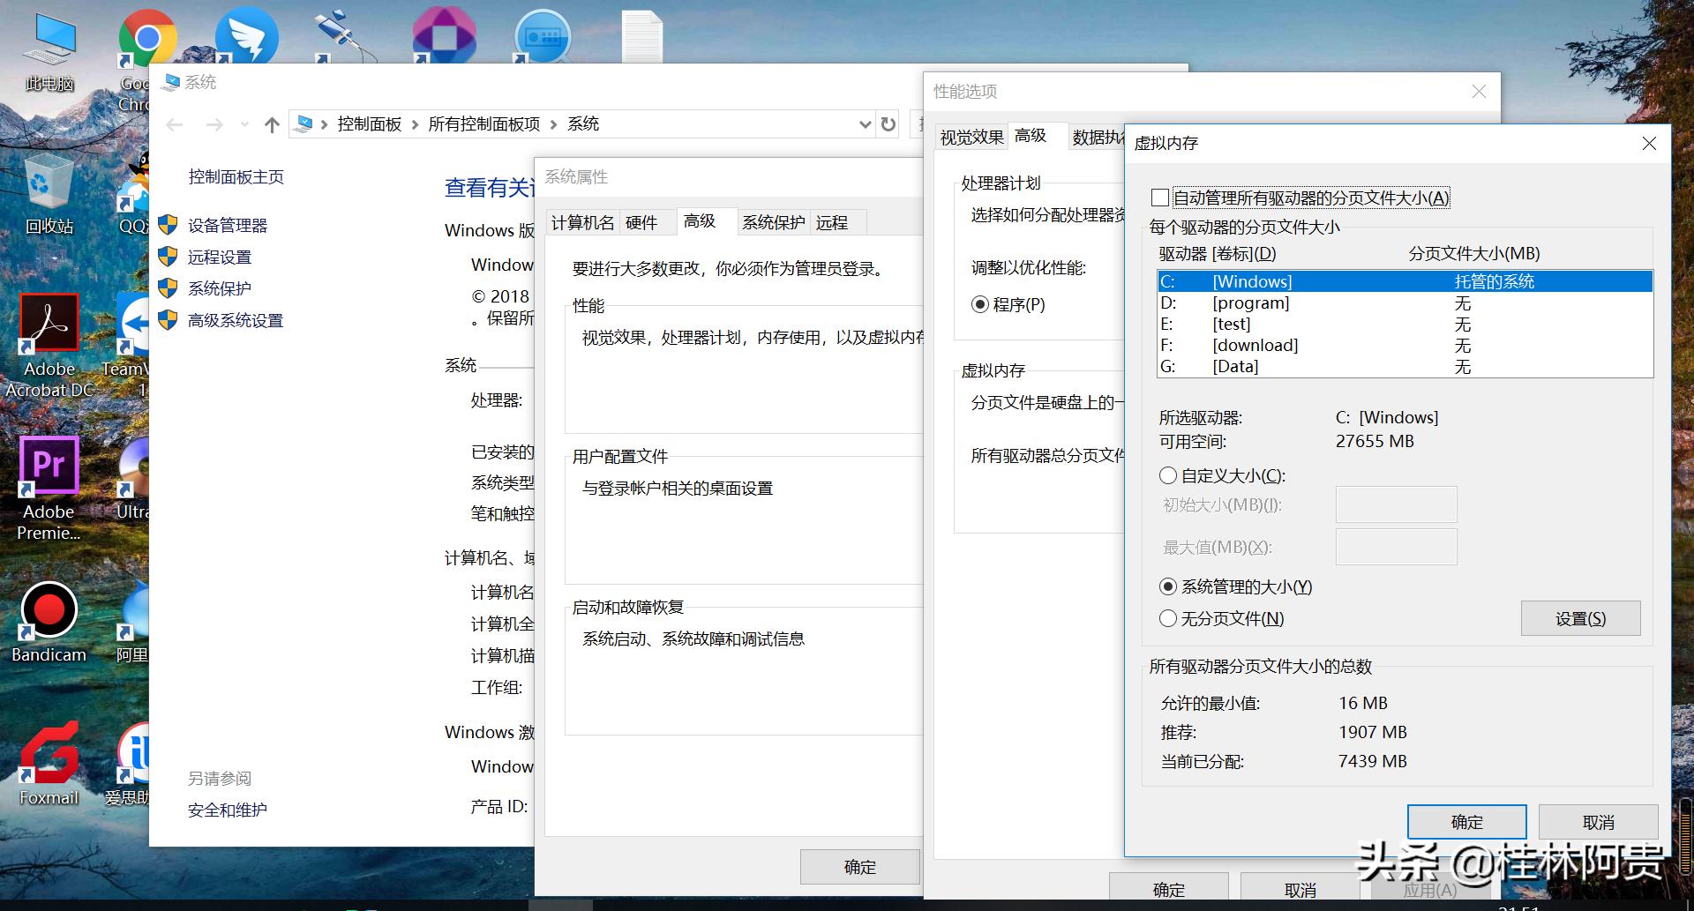Check 自动管理所有驱动器的分页文件大小

(x=1160, y=198)
